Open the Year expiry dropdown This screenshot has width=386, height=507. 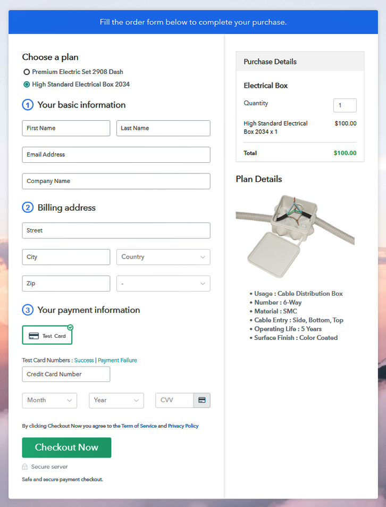click(116, 400)
